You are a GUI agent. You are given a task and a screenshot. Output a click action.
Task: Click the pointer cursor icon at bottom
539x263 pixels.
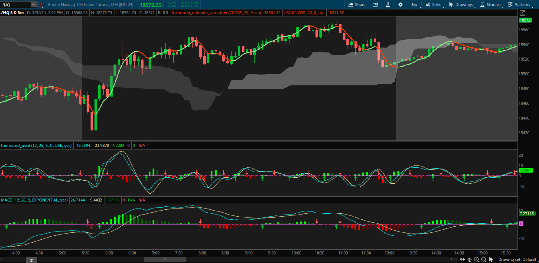491,260
